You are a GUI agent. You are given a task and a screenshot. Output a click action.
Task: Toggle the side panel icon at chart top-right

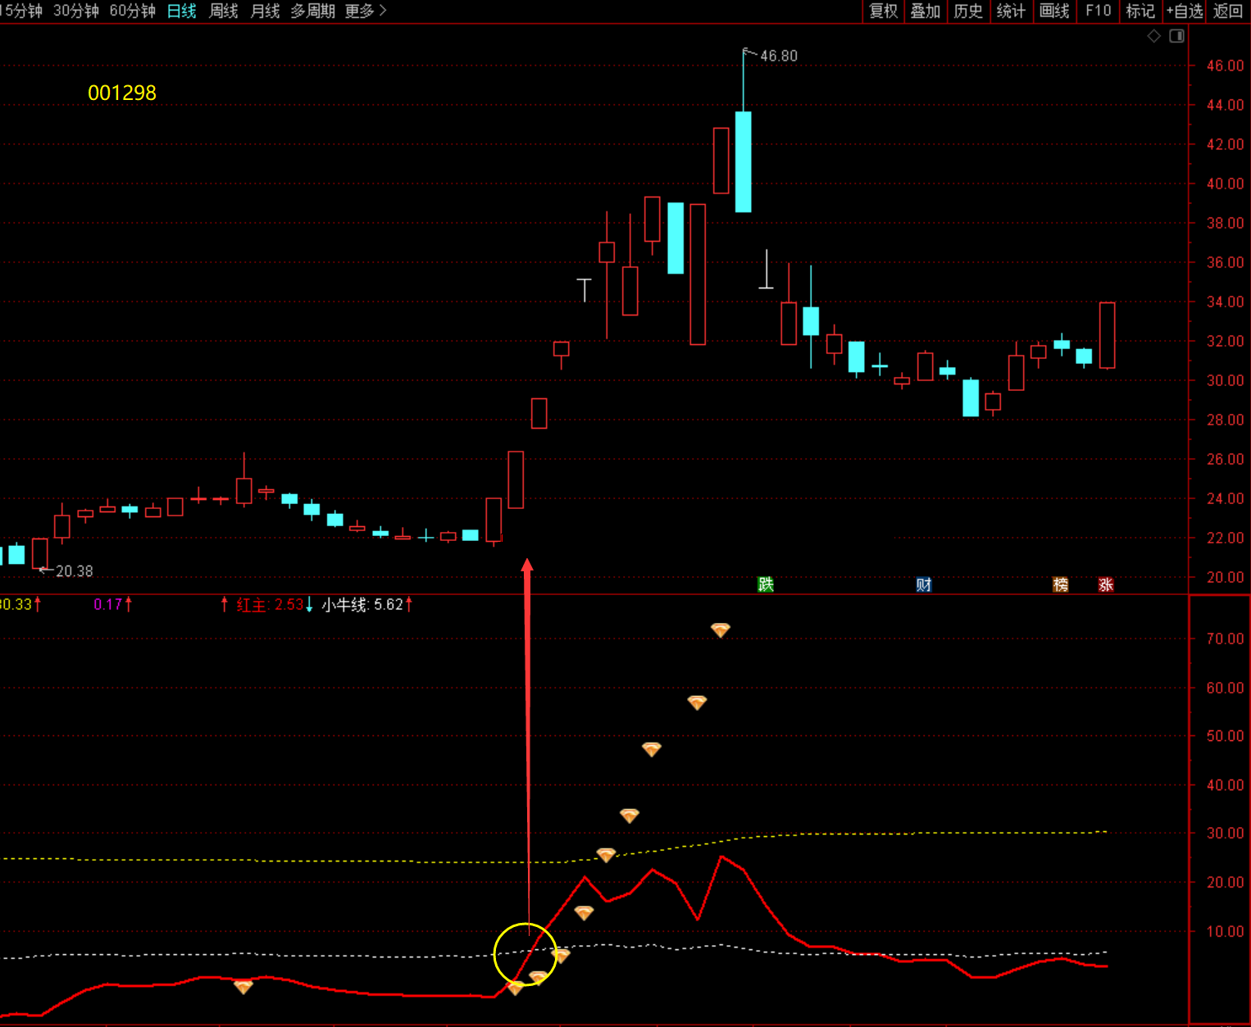(1176, 36)
